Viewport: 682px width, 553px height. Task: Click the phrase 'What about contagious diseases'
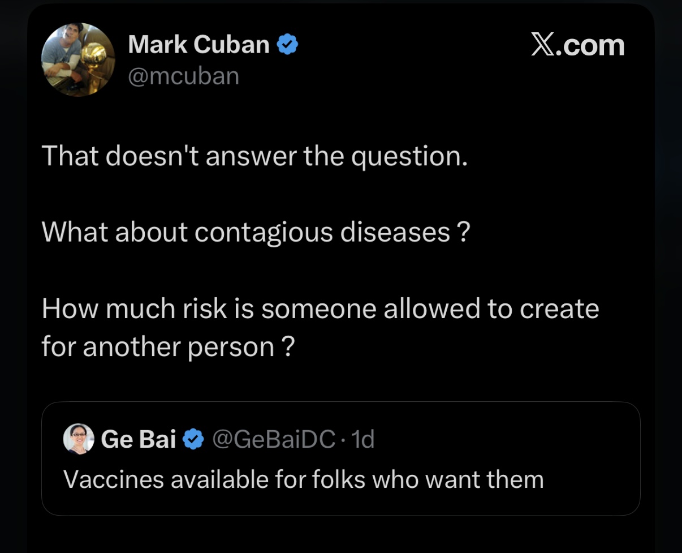[246, 232]
